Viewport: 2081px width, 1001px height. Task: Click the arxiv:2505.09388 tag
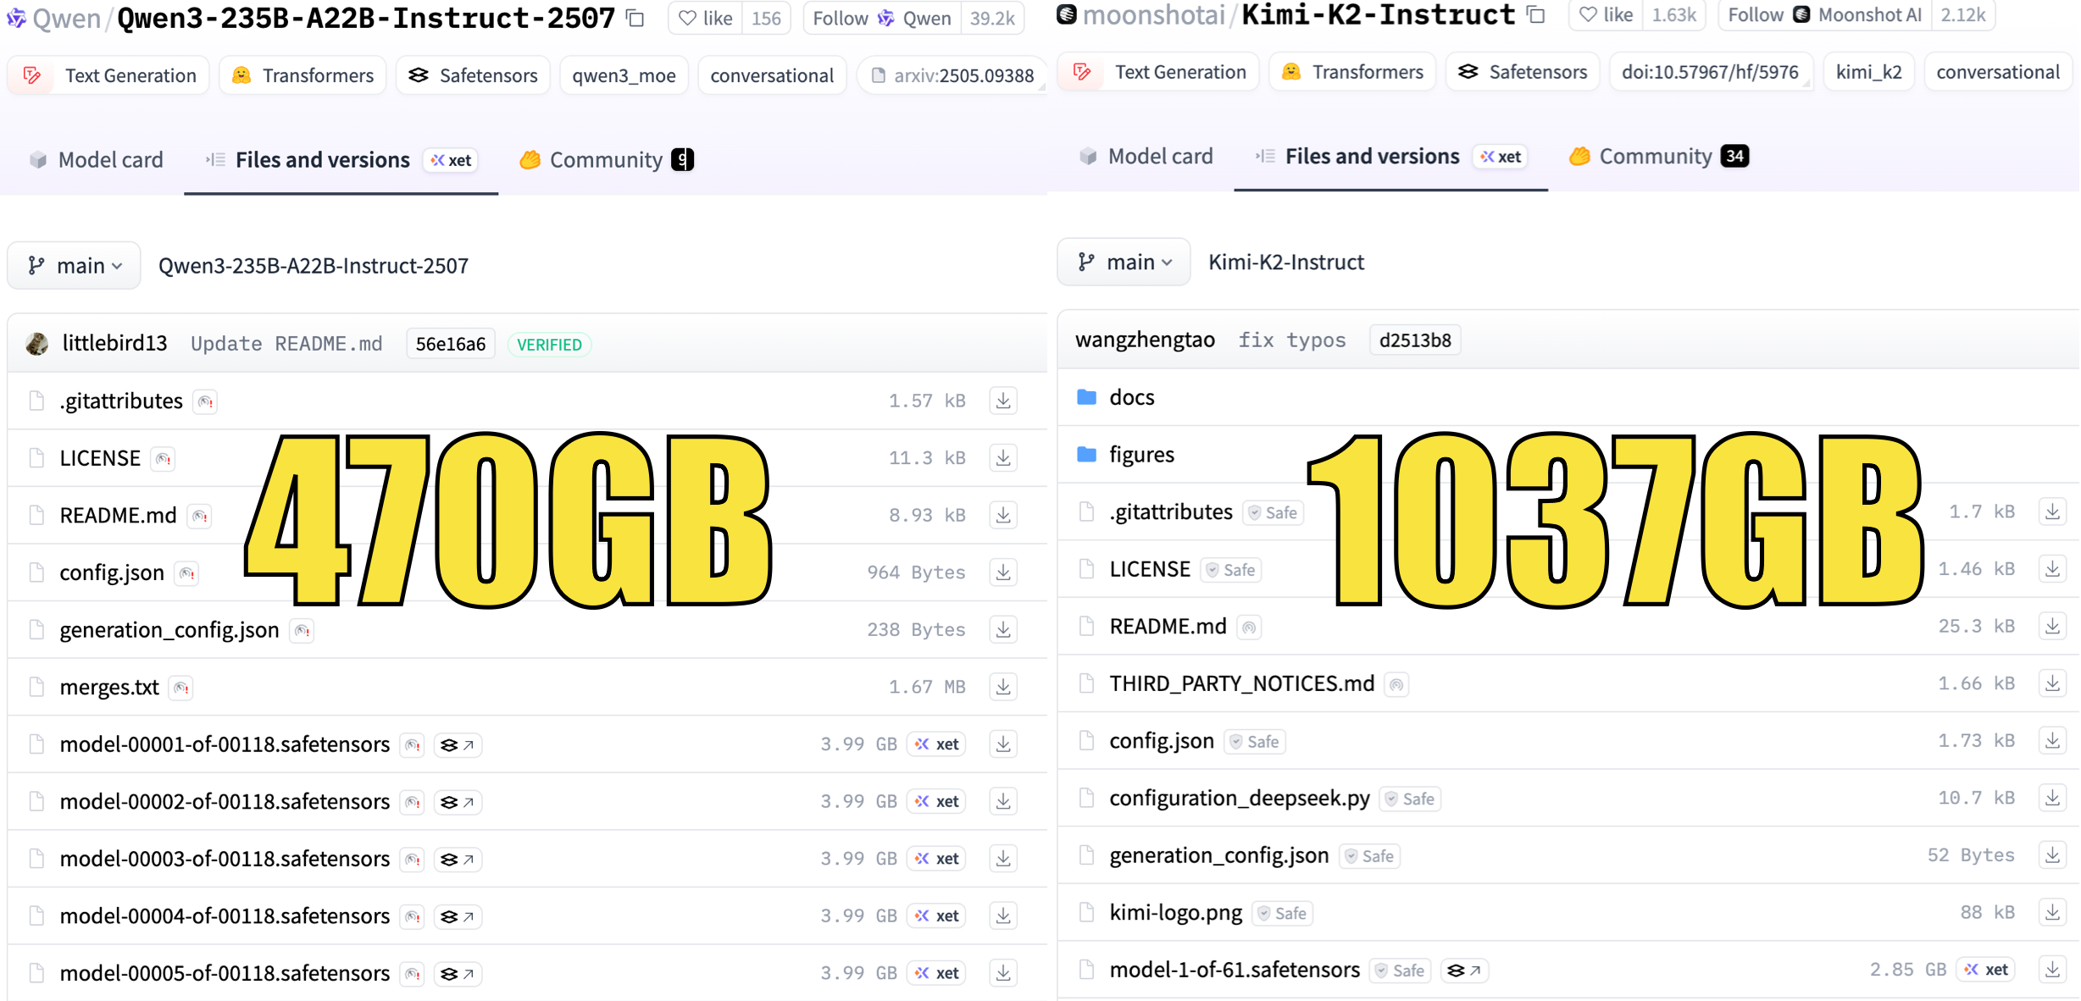952,75
